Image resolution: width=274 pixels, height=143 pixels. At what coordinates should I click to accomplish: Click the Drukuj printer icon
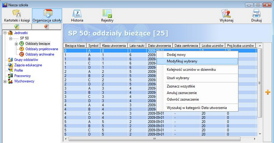[256, 14]
